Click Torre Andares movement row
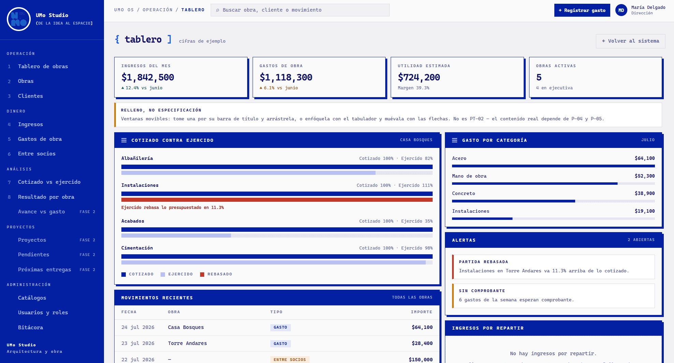 coord(277,344)
